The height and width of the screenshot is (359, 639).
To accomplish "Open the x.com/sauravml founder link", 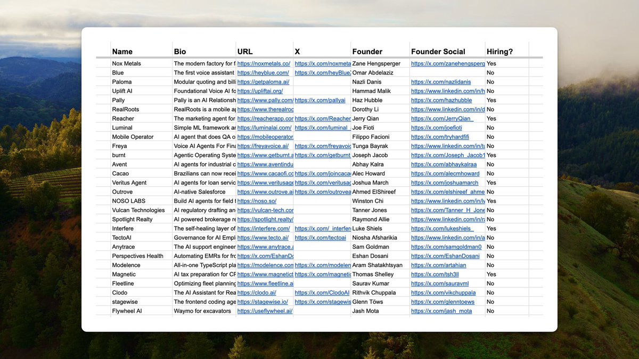I will pyautogui.click(x=440, y=283).
